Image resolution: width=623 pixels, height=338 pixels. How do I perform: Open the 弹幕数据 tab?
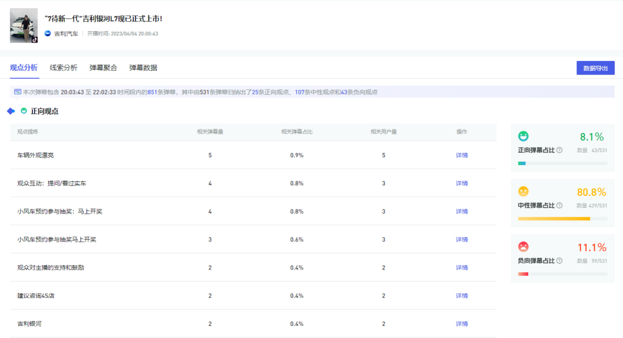(143, 67)
